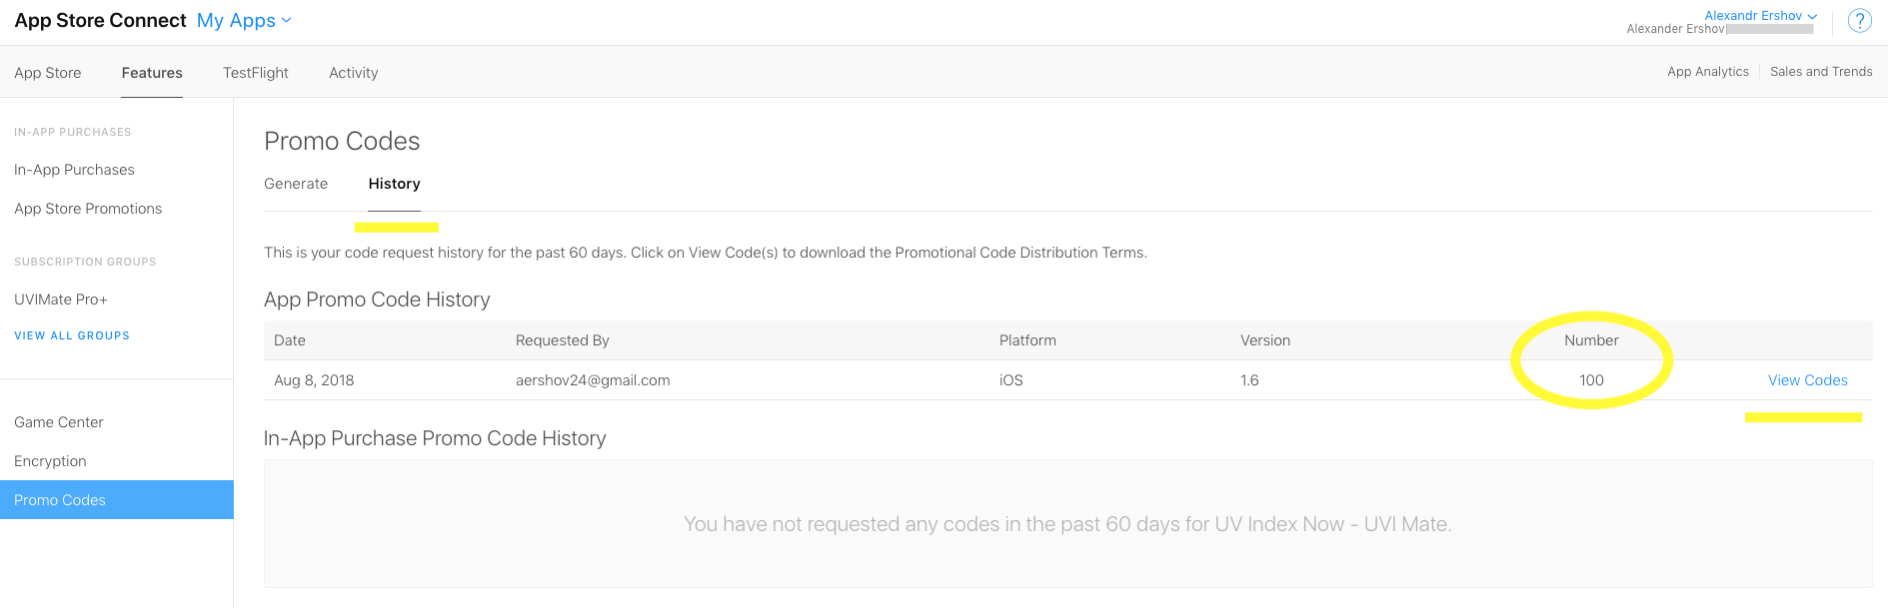Image resolution: width=1888 pixels, height=608 pixels.
Task: Select App Store Promotions
Action: 88,209
